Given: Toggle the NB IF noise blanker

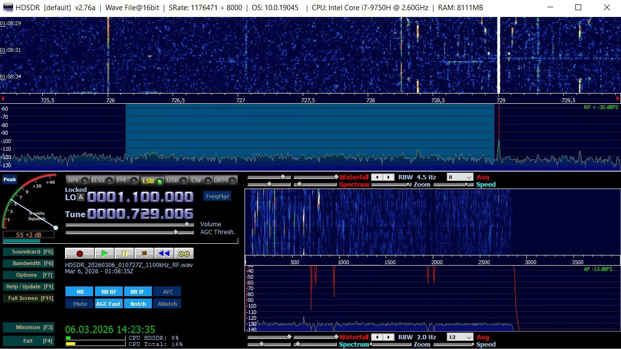Looking at the screenshot, I should click(x=137, y=292).
